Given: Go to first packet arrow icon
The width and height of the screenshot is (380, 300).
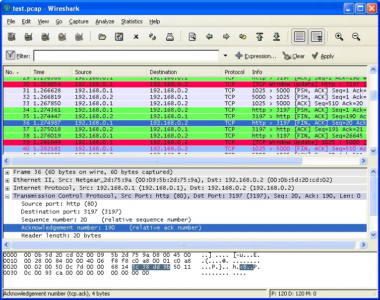Looking at the screenshot, I should (x=259, y=37).
